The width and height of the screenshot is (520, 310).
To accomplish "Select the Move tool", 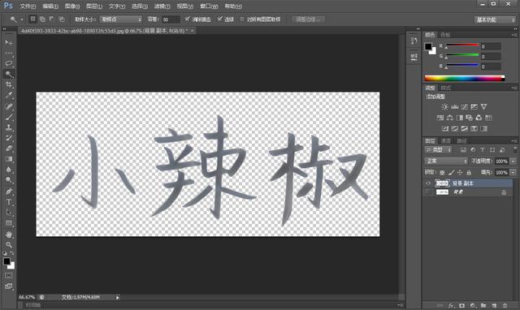I will point(9,42).
